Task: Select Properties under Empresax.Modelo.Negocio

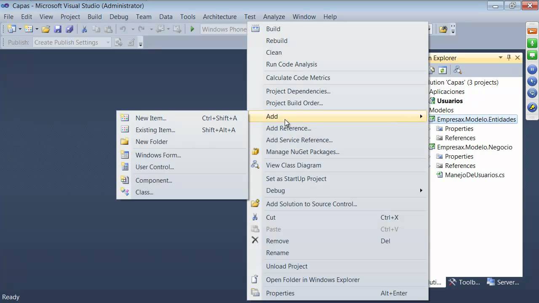Action: pyautogui.click(x=459, y=157)
